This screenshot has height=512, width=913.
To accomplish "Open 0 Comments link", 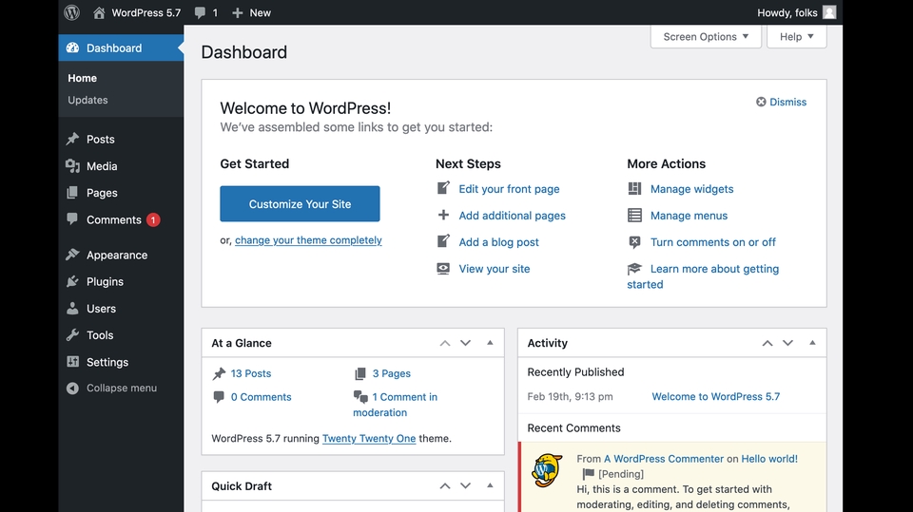I will 261,397.
